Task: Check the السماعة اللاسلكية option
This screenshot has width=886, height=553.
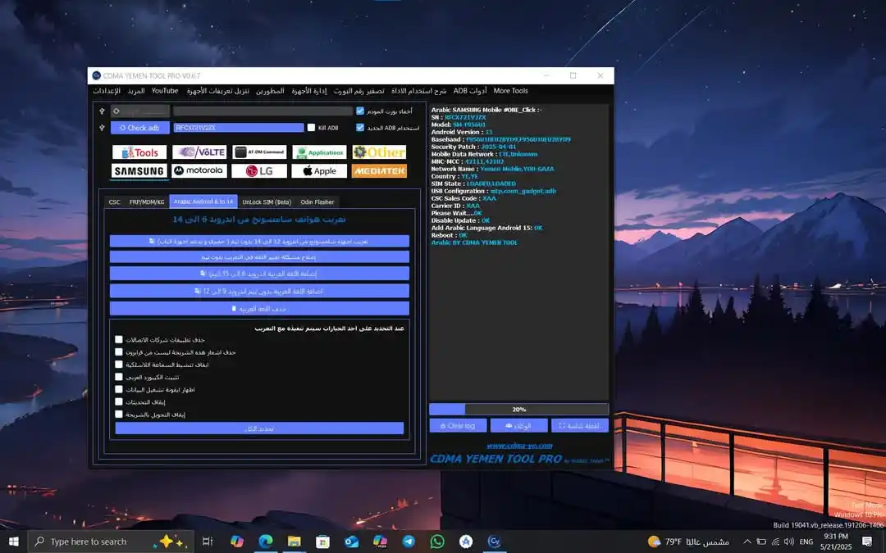Action: coord(119,365)
